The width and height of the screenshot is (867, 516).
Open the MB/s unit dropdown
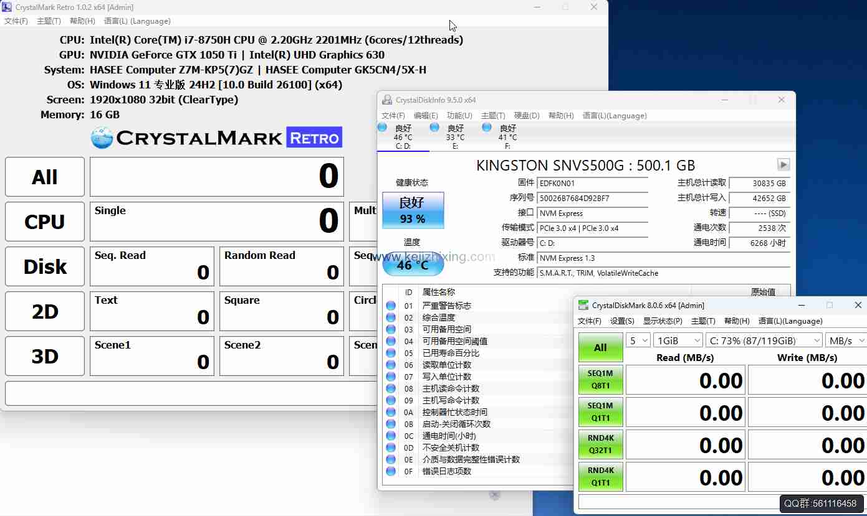coord(846,340)
